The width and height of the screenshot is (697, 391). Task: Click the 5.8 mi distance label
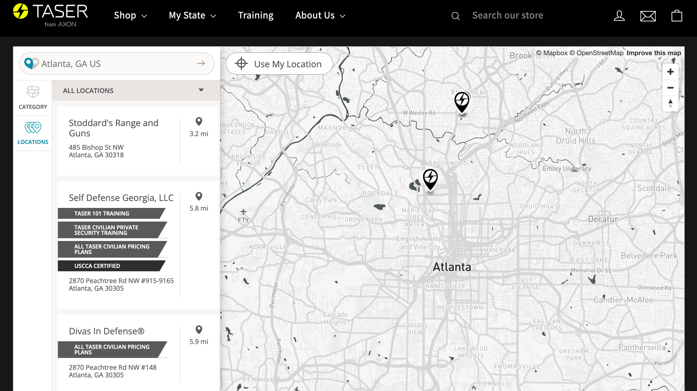click(199, 208)
